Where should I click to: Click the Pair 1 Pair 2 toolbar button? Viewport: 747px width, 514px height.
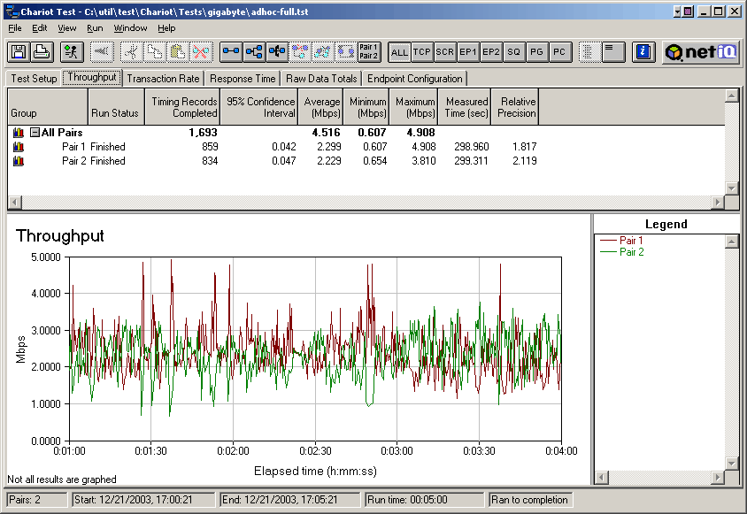pyautogui.click(x=368, y=51)
